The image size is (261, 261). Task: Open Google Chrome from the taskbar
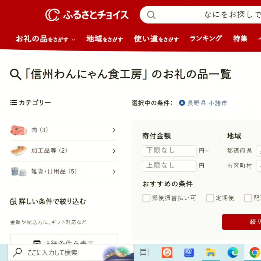click(x=255, y=252)
